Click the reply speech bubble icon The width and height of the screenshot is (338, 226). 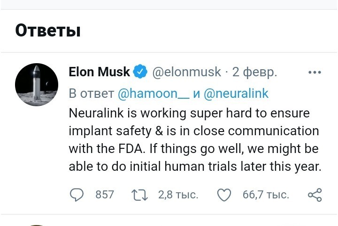pyautogui.click(x=77, y=194)
